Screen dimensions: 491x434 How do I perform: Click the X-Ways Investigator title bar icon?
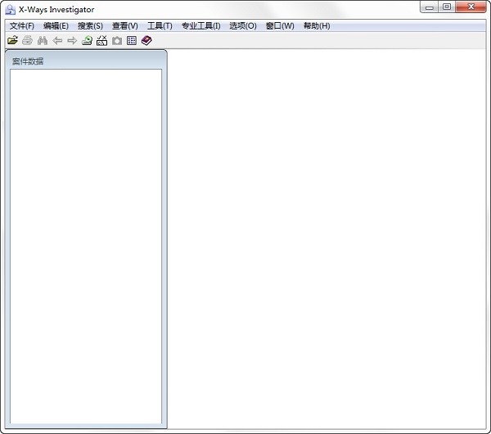(11, 9)
